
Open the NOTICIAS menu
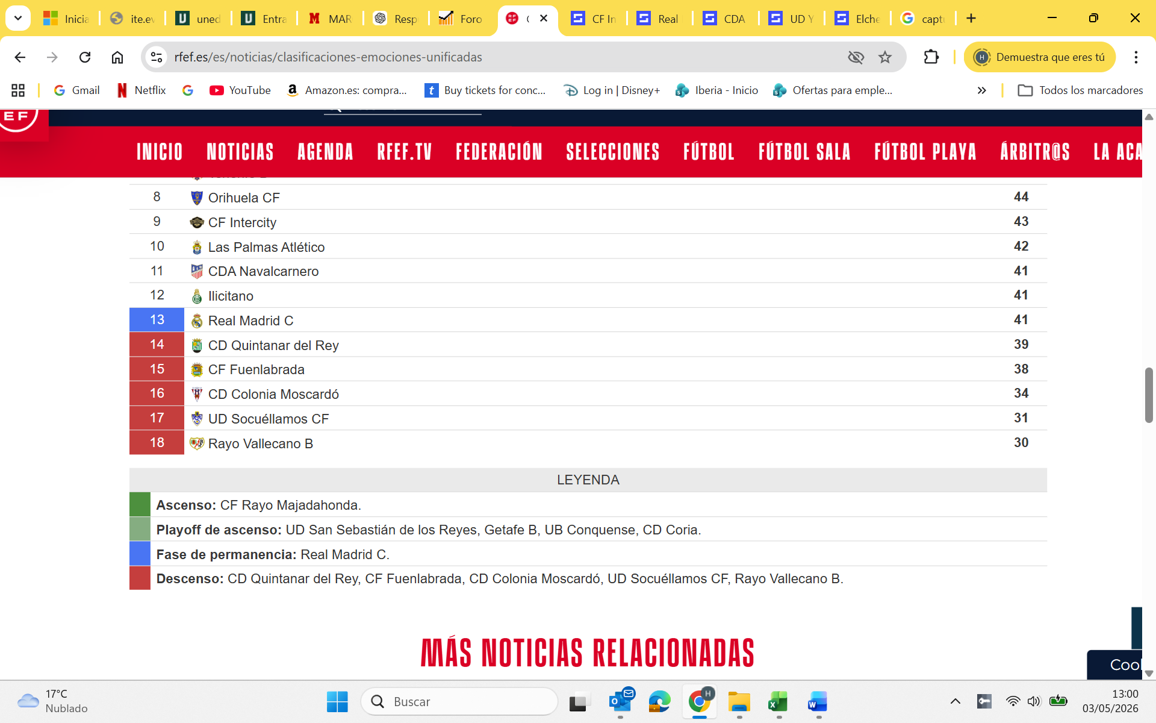point(240,152)
